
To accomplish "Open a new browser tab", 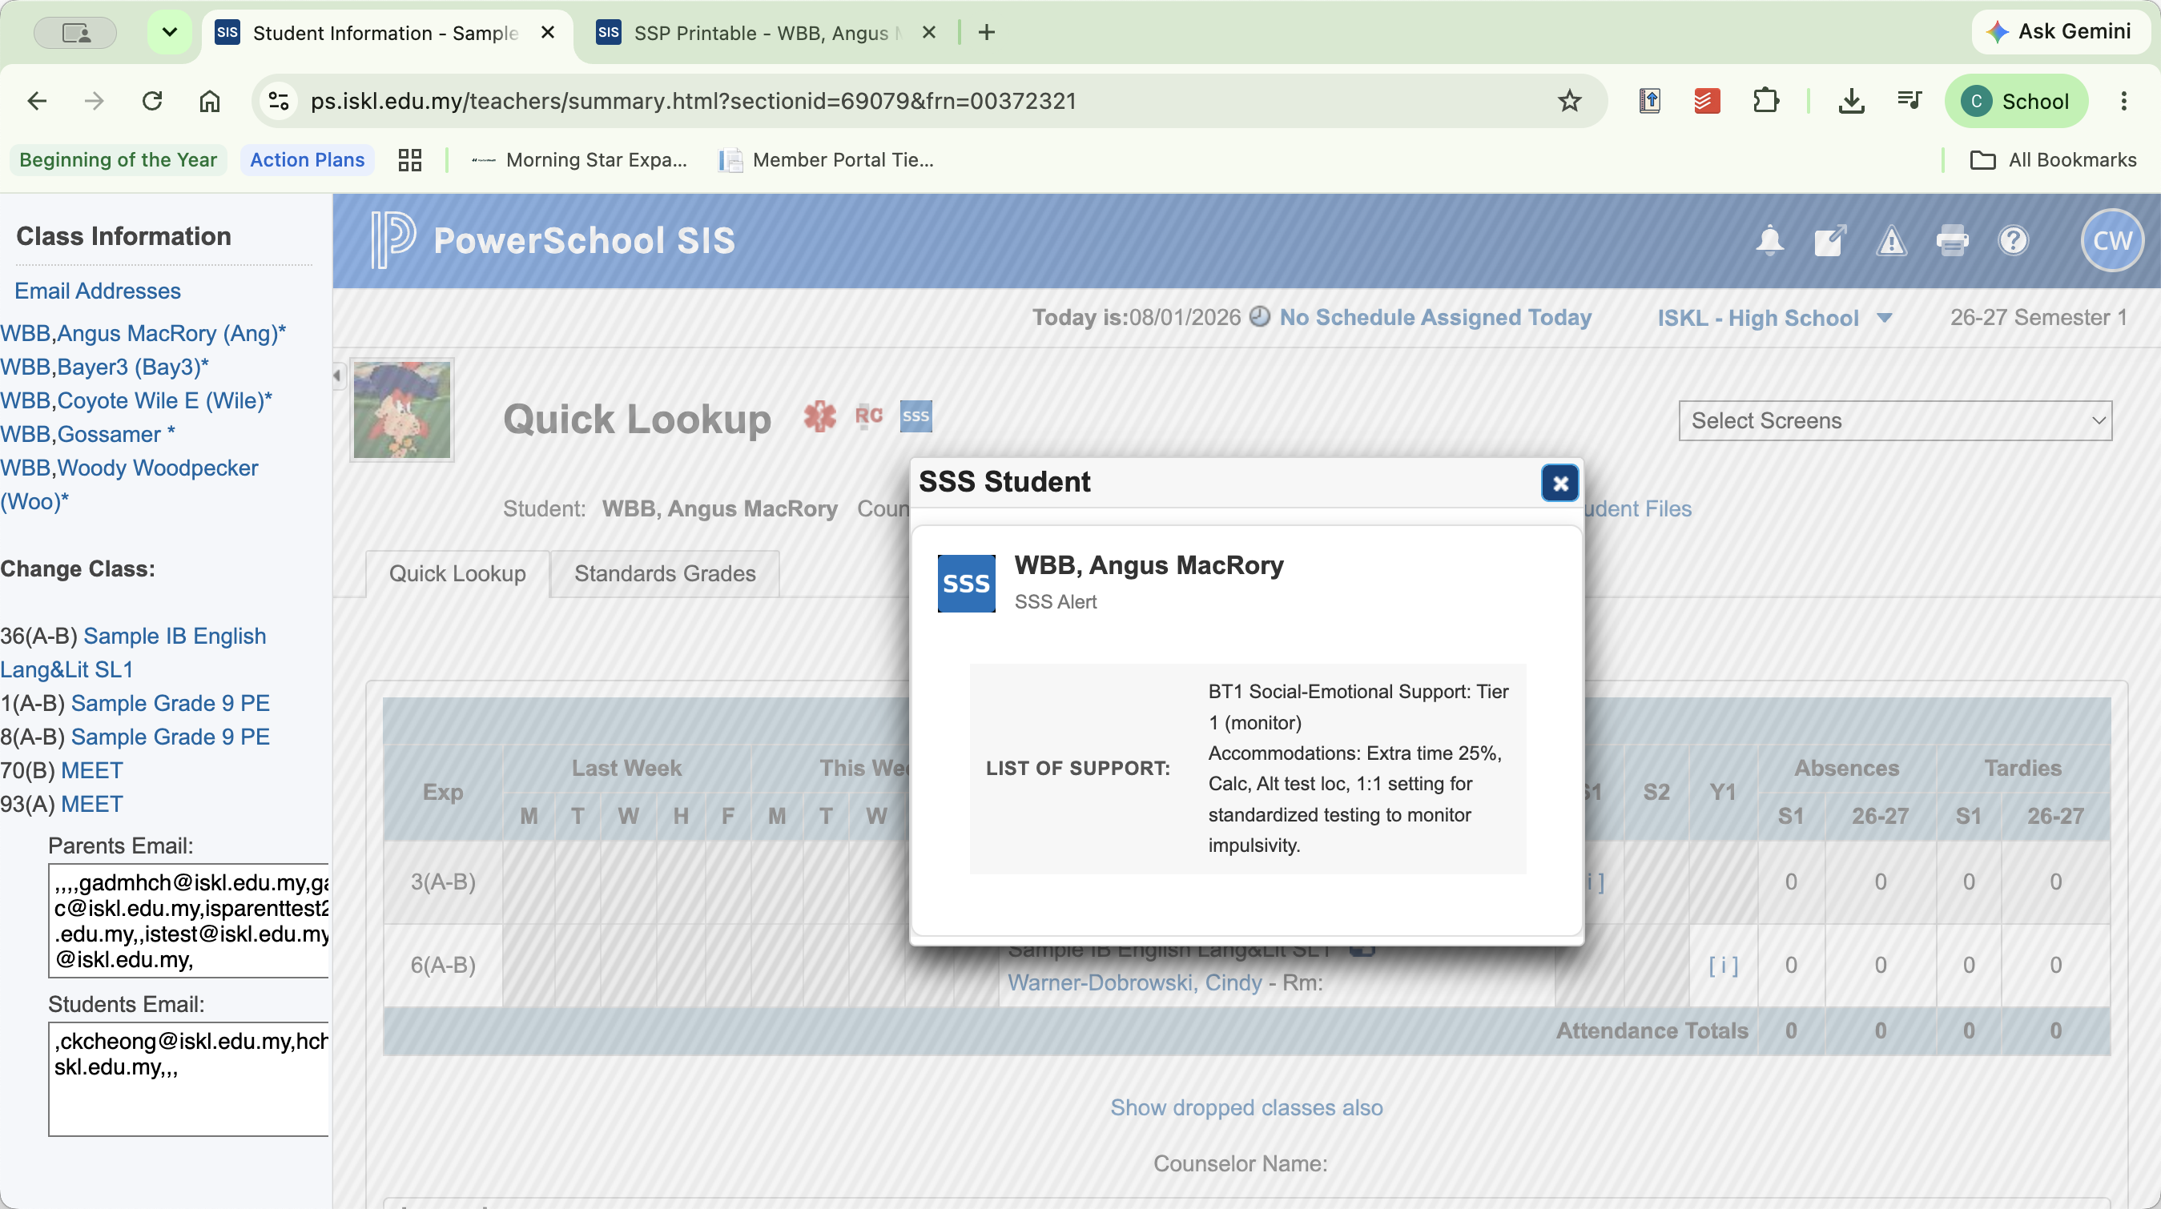I will pos(987,33).
